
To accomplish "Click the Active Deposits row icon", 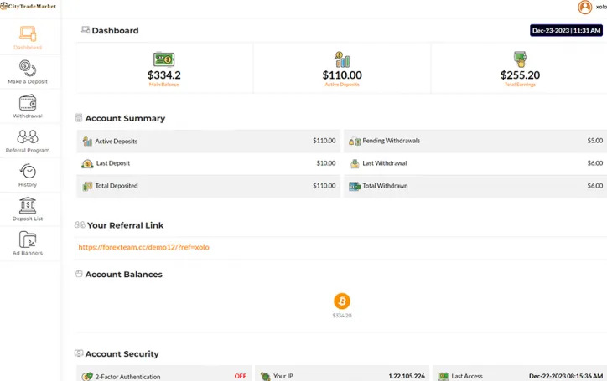I will coord(87,142).
